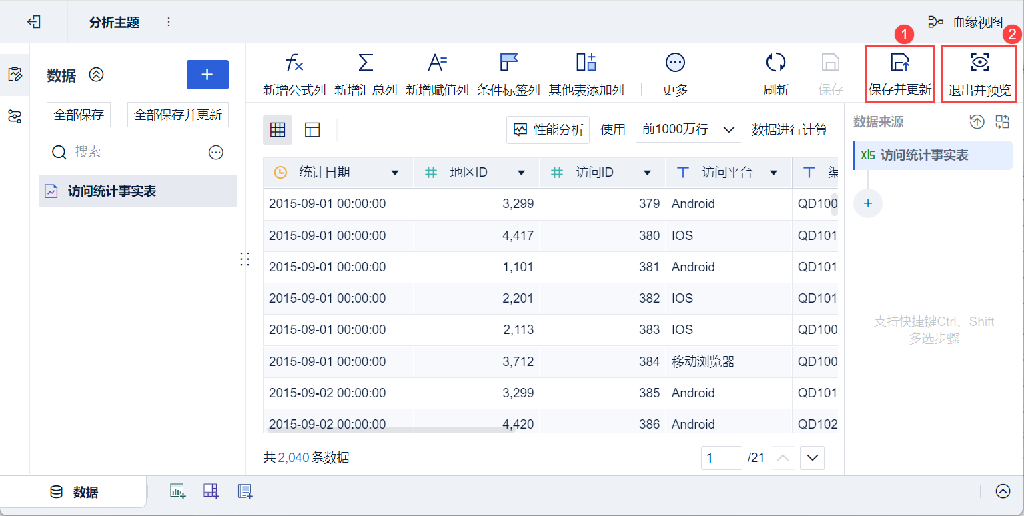Switch to the field layout view
The width and height of the screenshot is (1024, 516).
(x=312, y=130)
